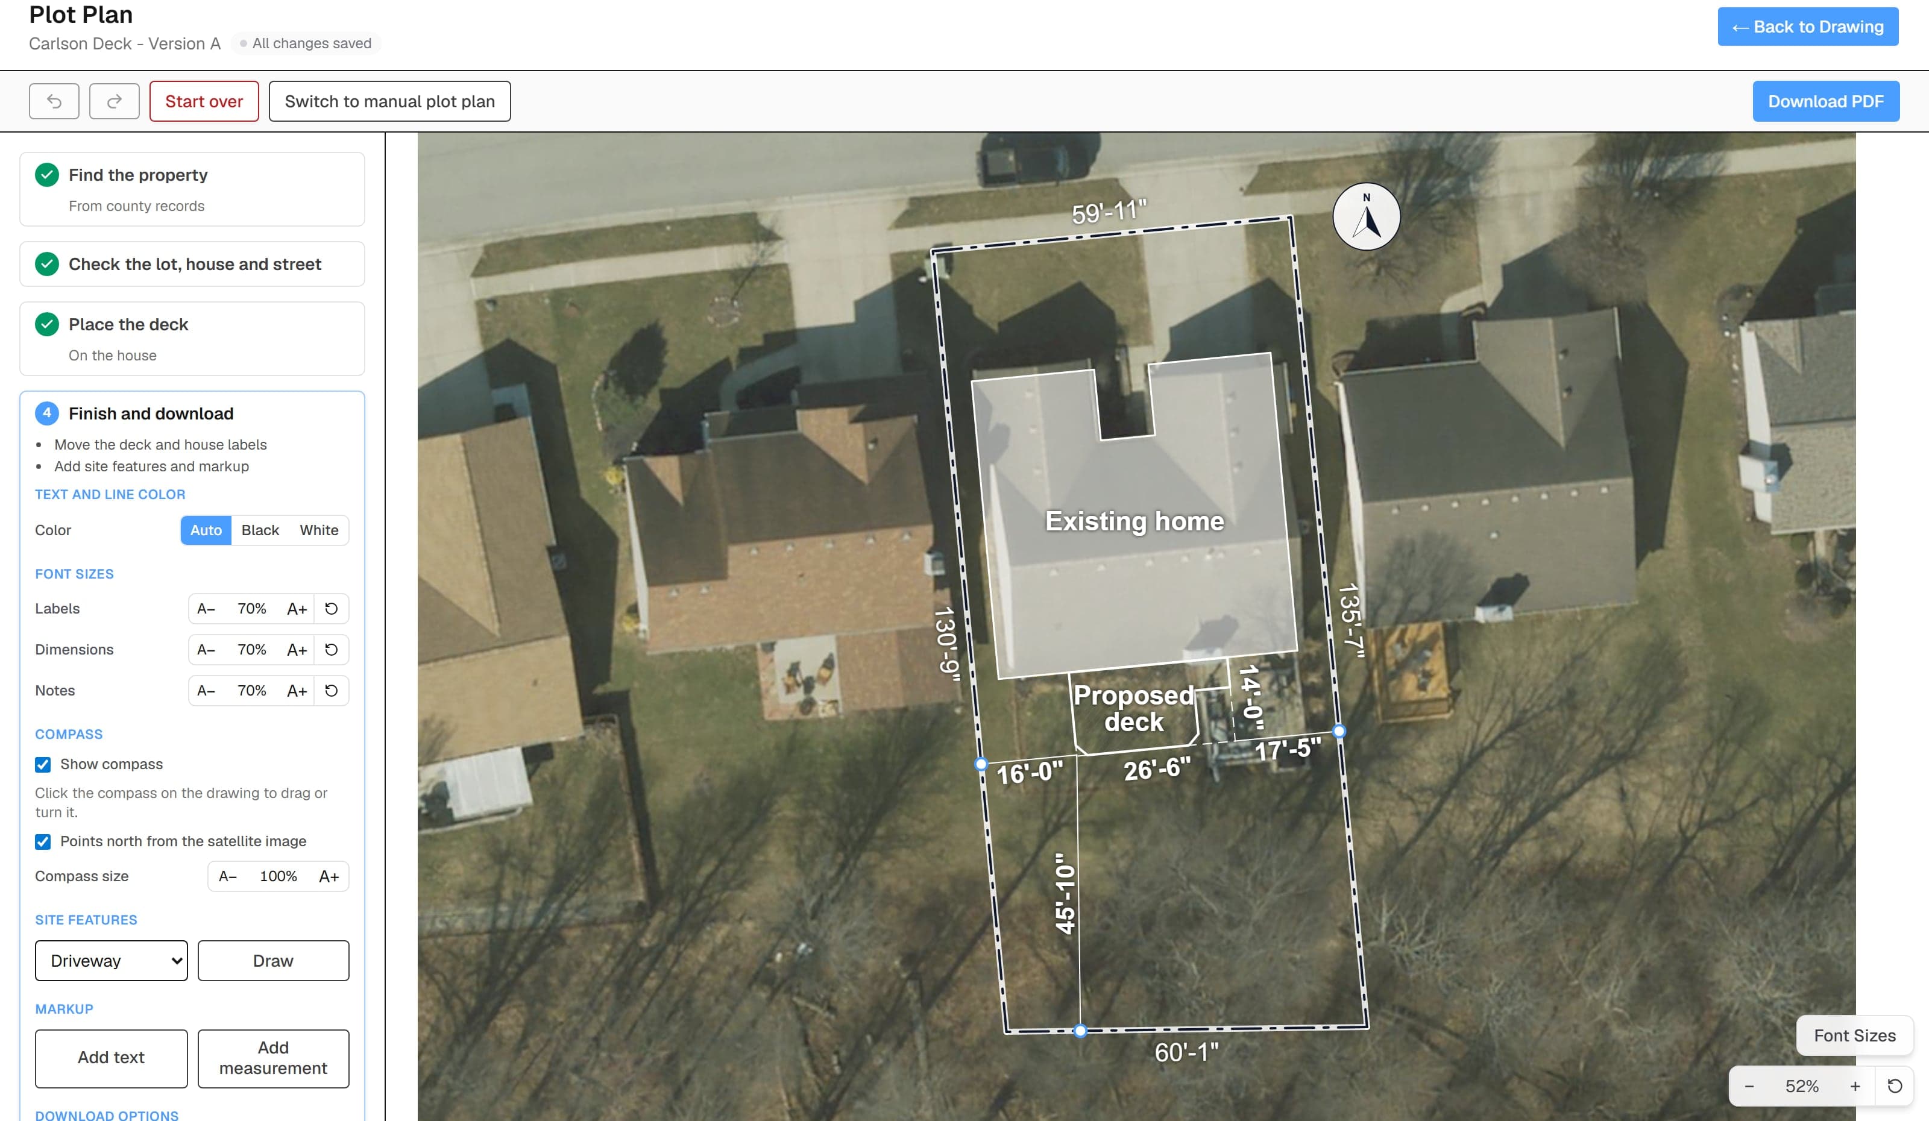
Task: Select the Existing home label
Action: (x=1134, y=521)
